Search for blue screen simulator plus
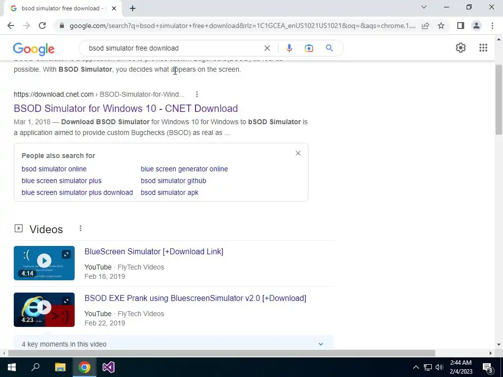503x377 pixels. [x=61, y=181]
